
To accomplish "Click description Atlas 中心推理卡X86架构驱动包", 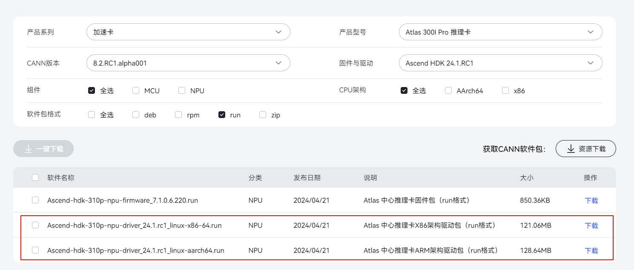I will [x=431, y=225].
